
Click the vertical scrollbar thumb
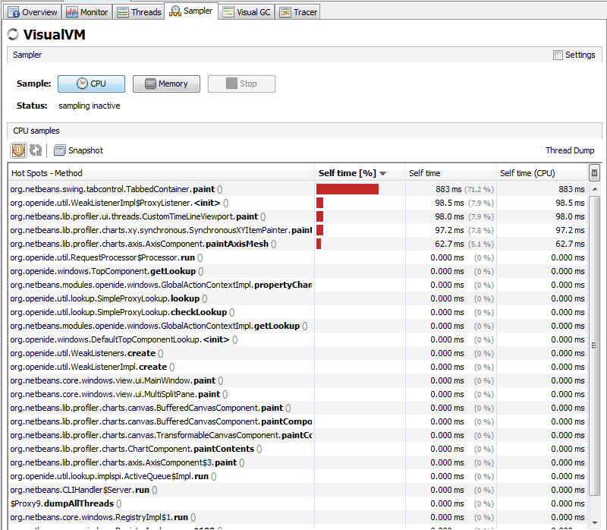click(x=595, y=345)
